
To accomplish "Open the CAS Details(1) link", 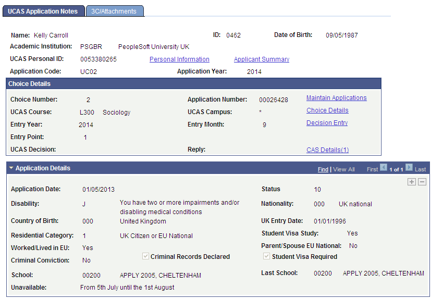I will (x=328, y=150).
